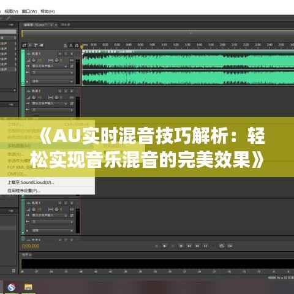Switch to the Mixer tab beside Editor
This screenshot has height=294, width=294.
(66, 24)
